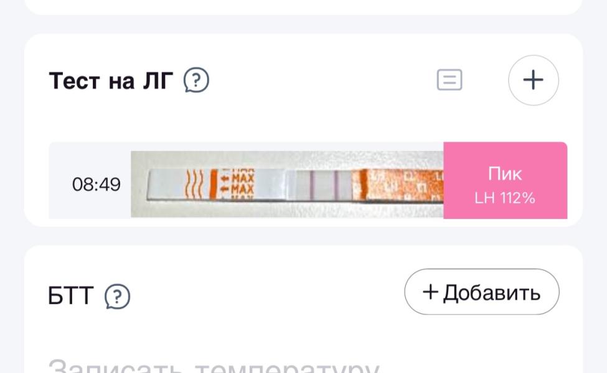Click the LH 112% value text

tap(505, 198)
